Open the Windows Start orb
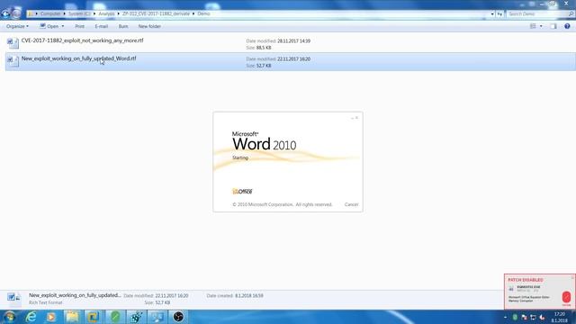The image size is (576, 324). click(x=10, y=317)
